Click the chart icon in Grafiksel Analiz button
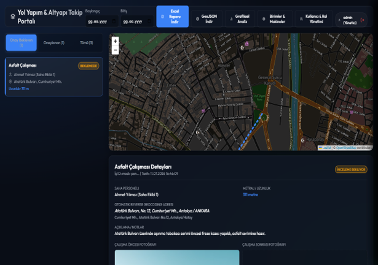The width and height of the screenshot is (378, 265). pyautogui.click(x=231, y=19)
